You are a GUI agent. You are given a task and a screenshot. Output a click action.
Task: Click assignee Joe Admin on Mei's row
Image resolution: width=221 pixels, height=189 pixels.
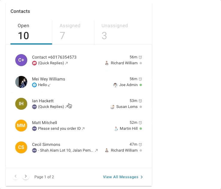128,85
